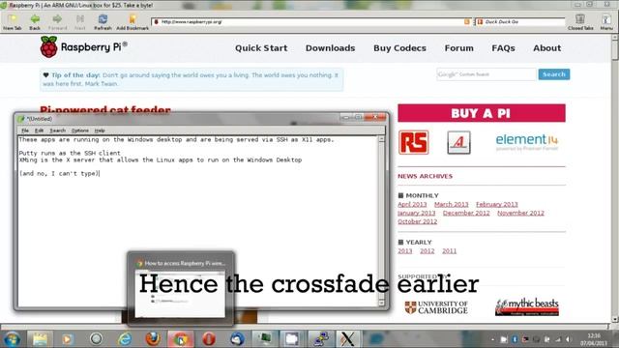The height and width of the screenshot is (348, 619).
Task: Open the File menu in Untitled editor
Action: click(25, 130)
